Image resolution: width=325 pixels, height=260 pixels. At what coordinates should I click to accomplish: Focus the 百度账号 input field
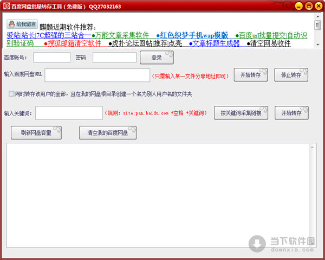(51, 58)
